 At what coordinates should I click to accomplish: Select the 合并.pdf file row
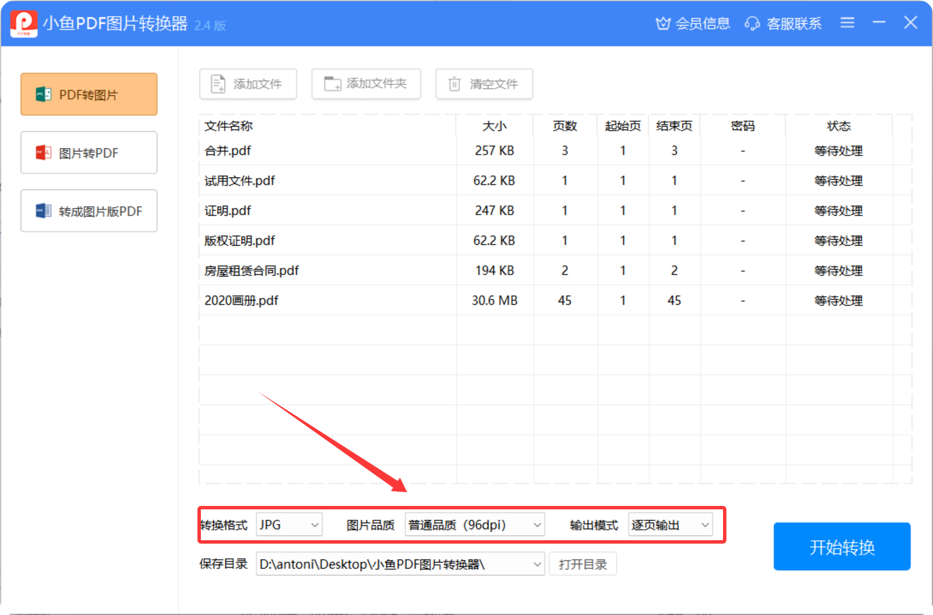tap(325, 151)
